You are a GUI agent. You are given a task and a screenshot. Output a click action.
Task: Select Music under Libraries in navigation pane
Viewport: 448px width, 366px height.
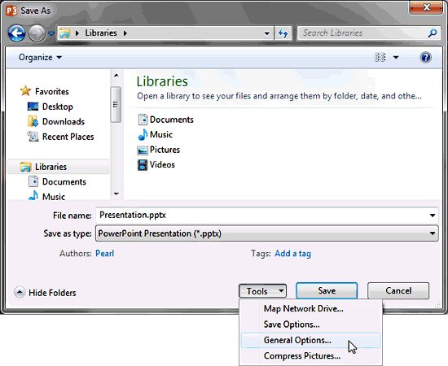[54, 197]
